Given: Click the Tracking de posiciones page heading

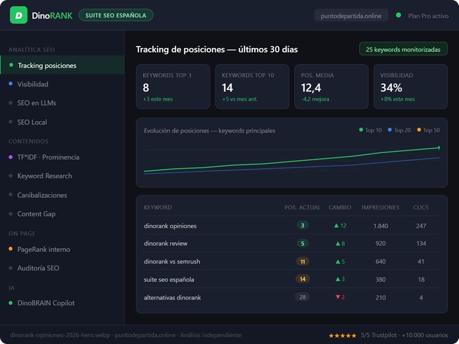Looking at the screenshot, I should (x=217, y=49).
